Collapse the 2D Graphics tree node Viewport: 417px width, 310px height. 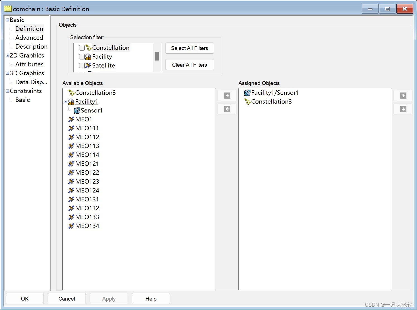click(8, 56)
